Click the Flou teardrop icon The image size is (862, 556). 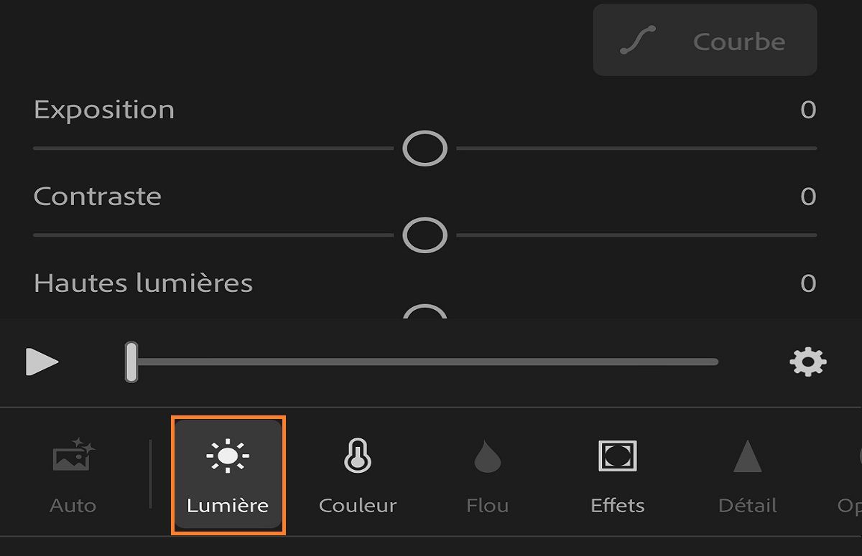(486, 455)
